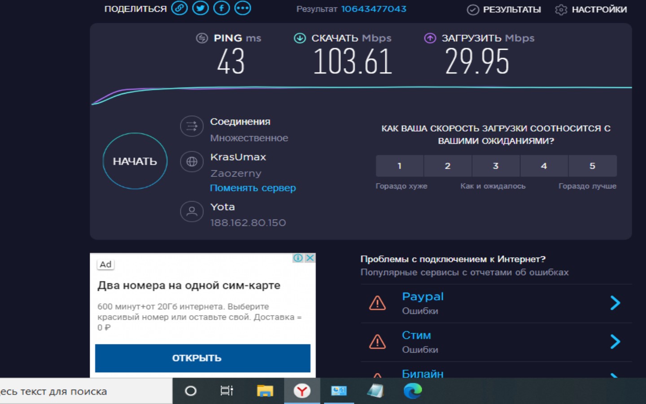The height and width of the screenshot is (404, 646).
Task: Switch to Yandex Browser in taskbar
Action: tap(302, 391)
